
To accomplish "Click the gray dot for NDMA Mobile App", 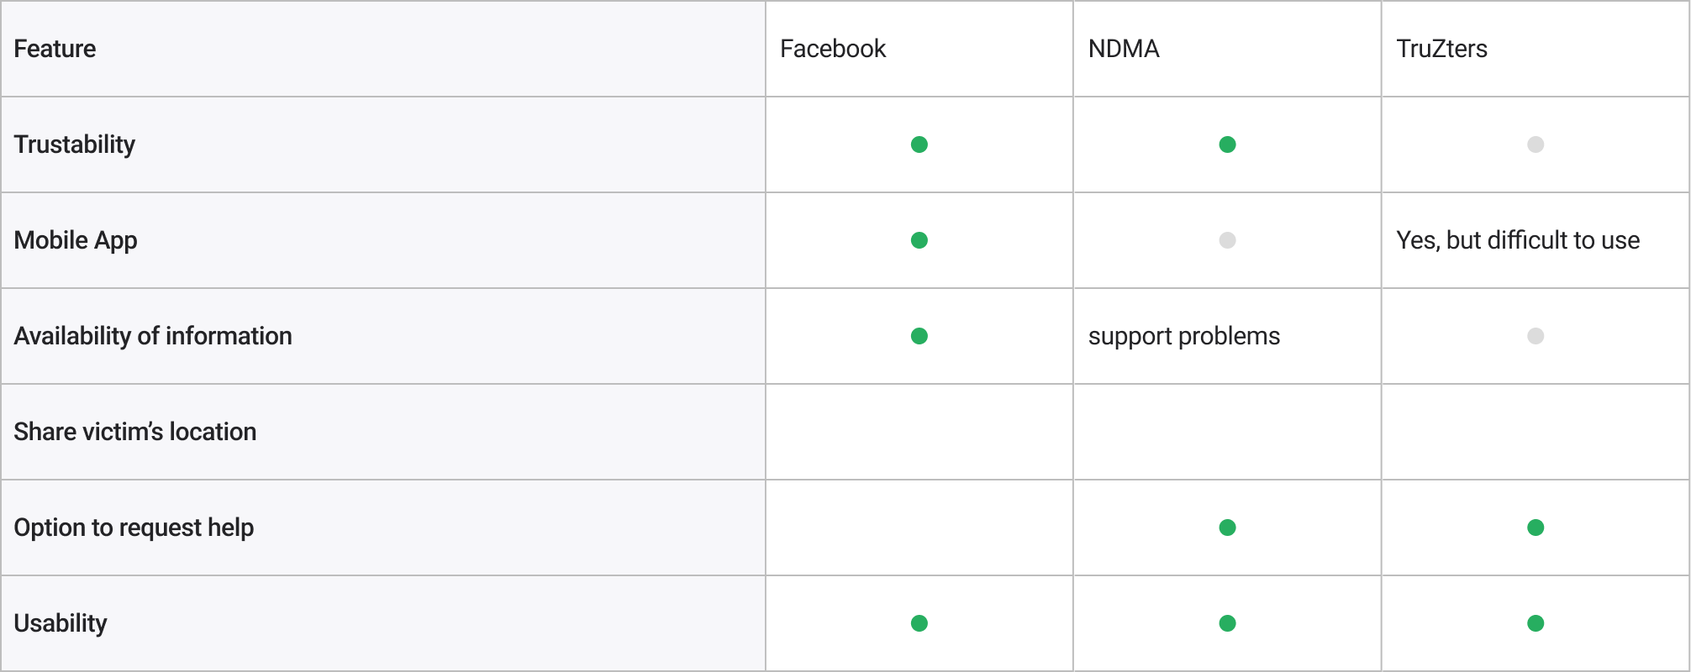I will click(x=1227, y=240).
